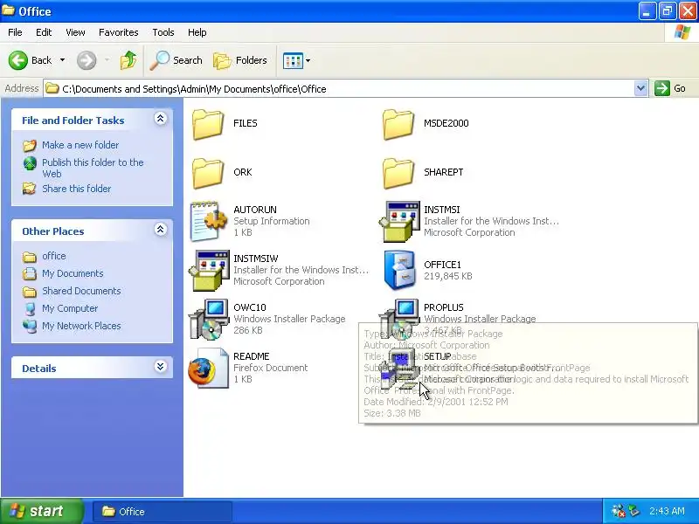Image resolution: width=699 pixels, height=524 pixels.
Task: Minimize the Office window
Action: (x=647, y=10)
